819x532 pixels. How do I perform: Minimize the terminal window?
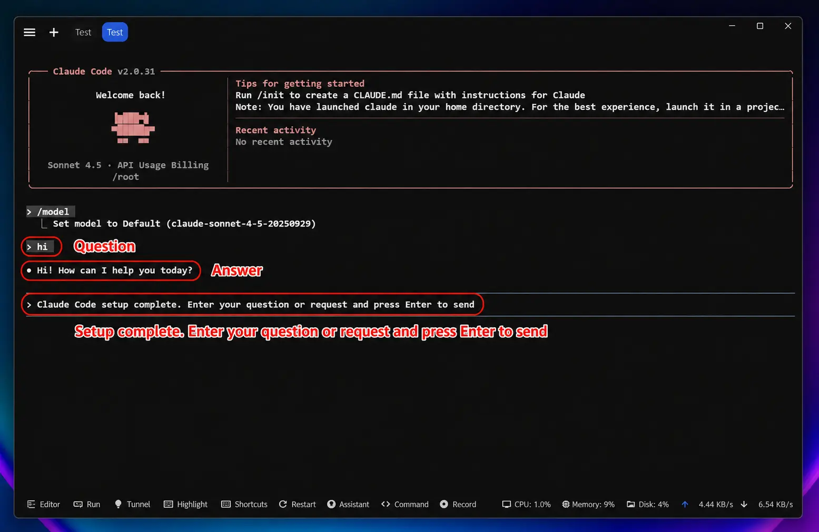[x=732, y=26]
